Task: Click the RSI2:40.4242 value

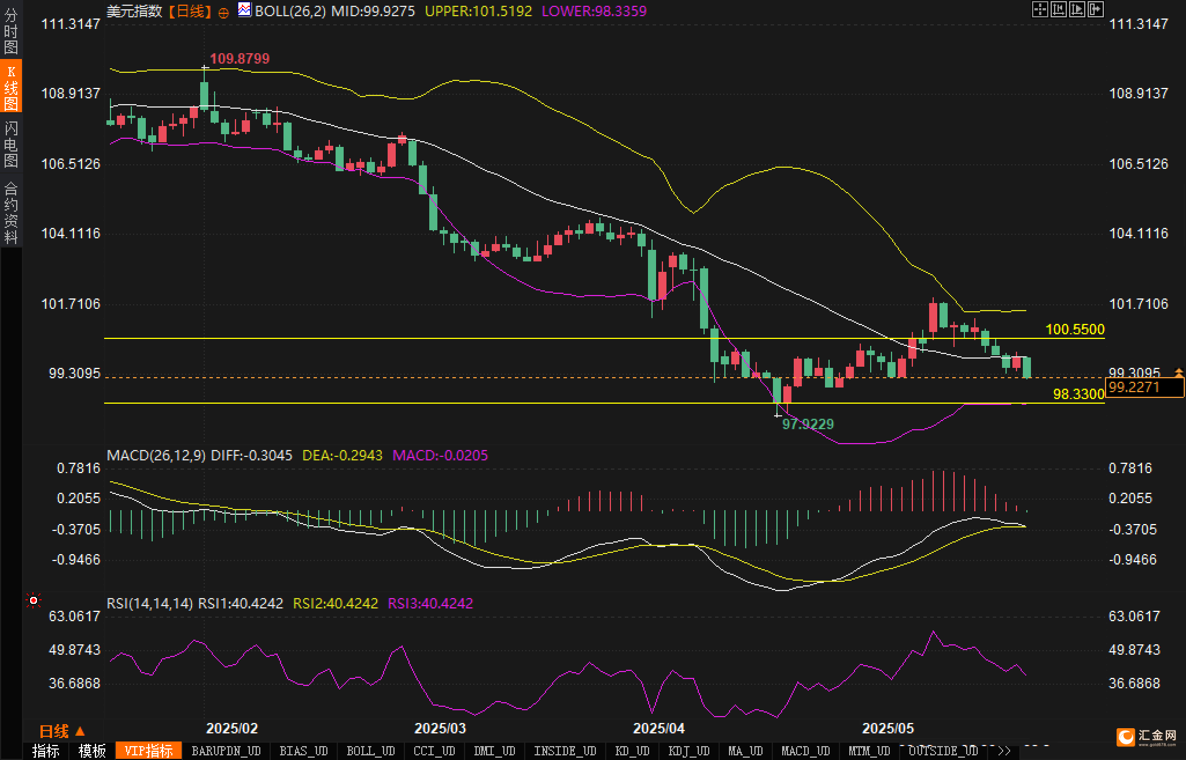Action: (336, 603)
